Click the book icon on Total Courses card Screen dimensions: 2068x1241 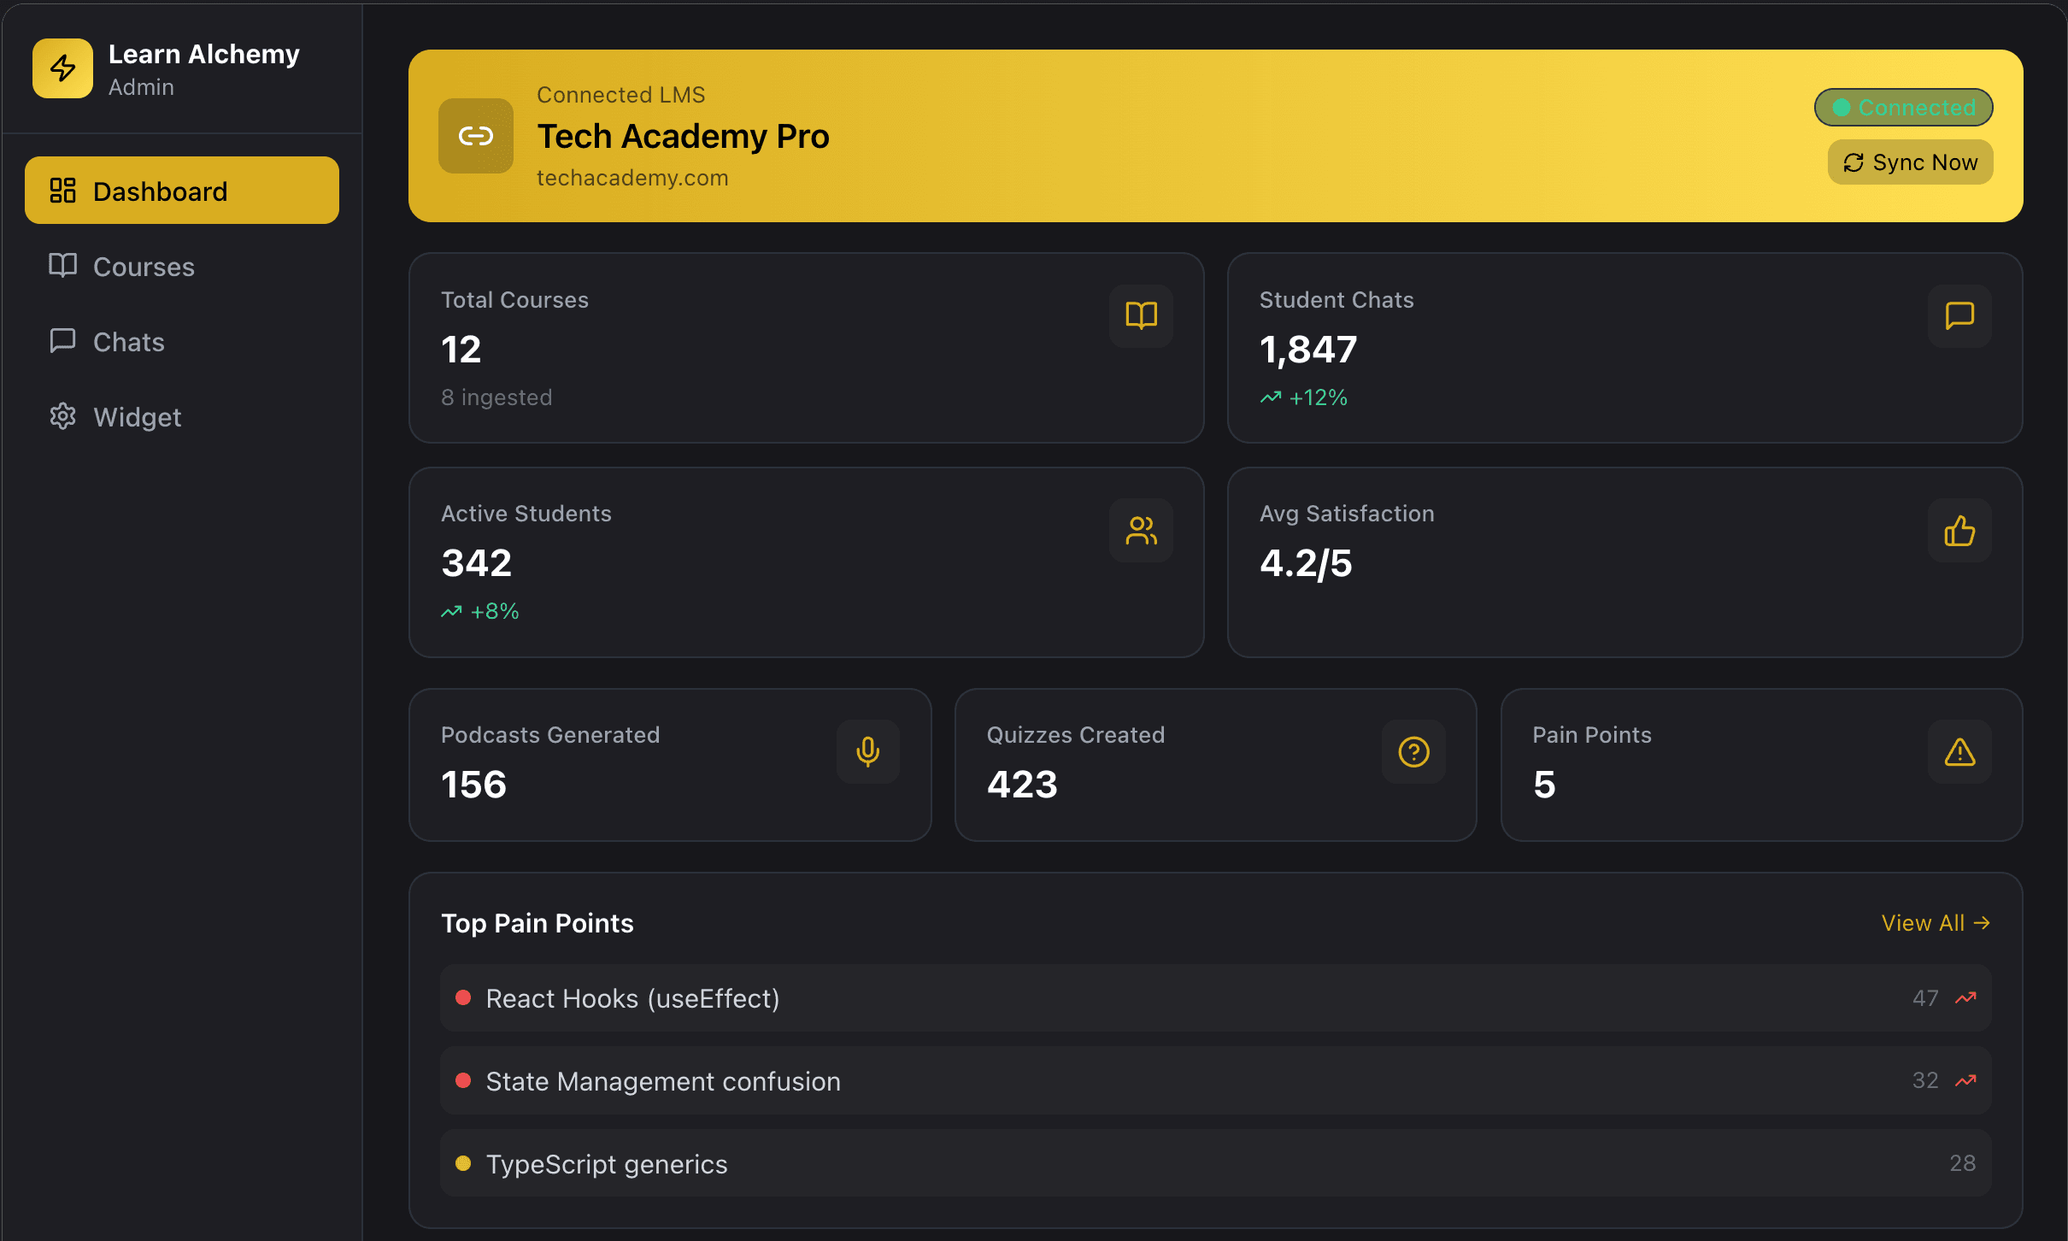(1141, 315)
